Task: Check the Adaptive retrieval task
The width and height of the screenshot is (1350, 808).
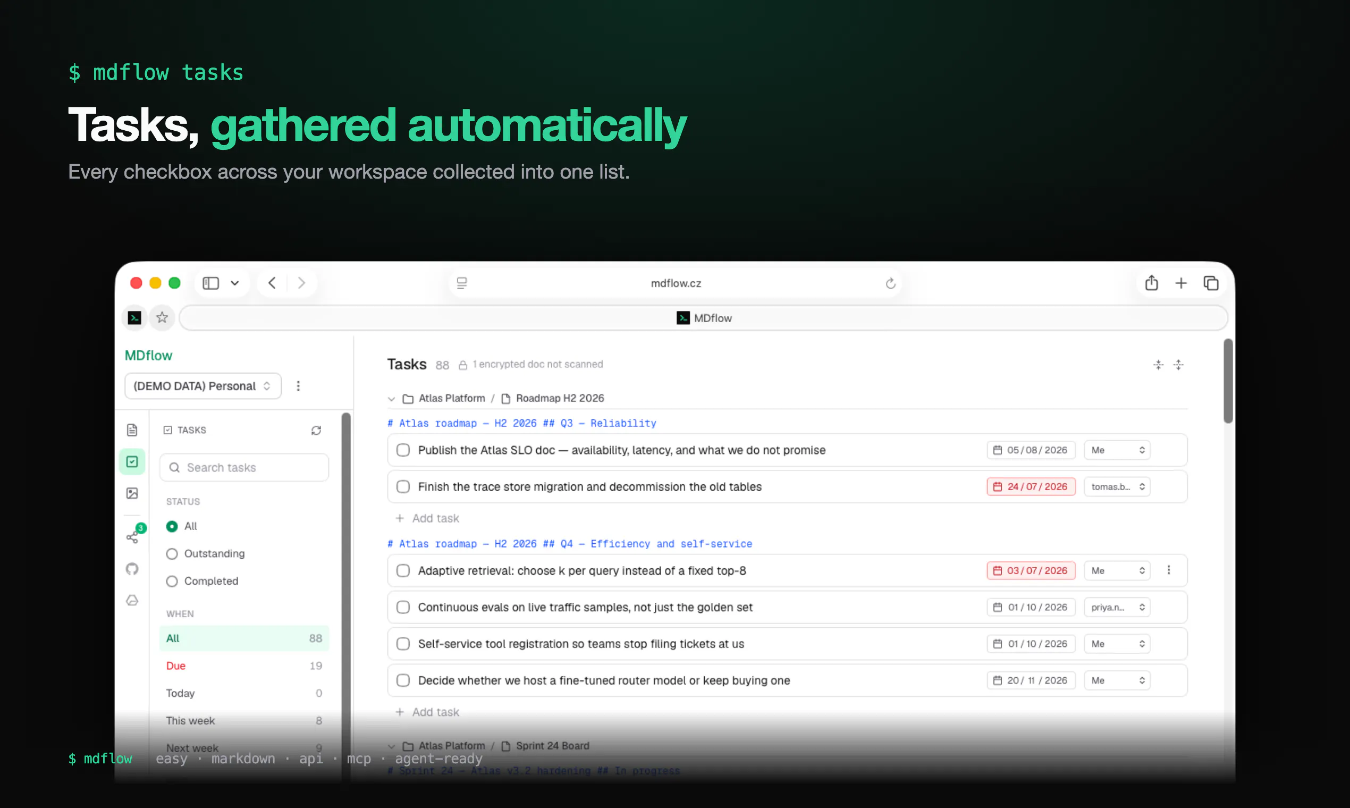Action: click(403, 570)
